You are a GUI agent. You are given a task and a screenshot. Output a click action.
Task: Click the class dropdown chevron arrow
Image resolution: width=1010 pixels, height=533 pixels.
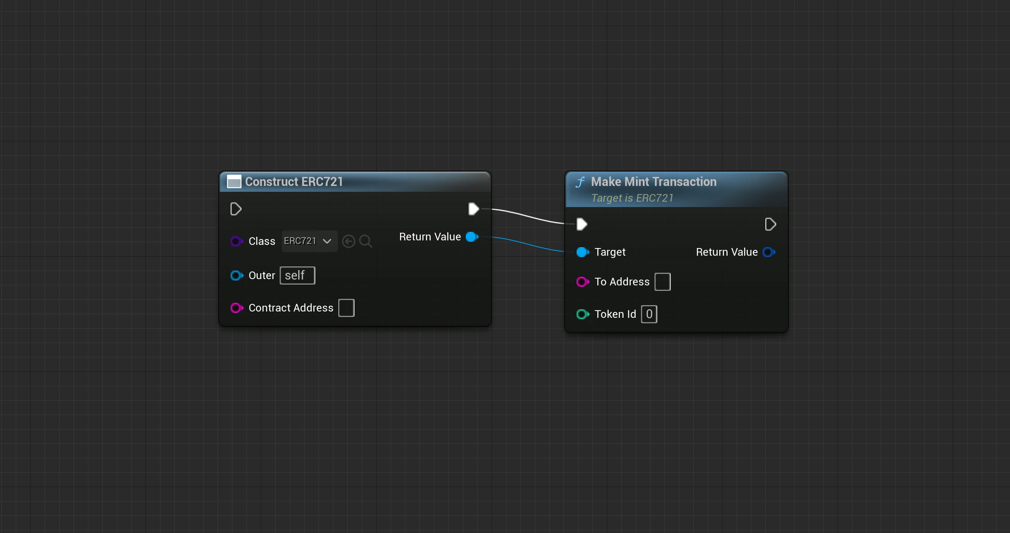coord(328,241)
